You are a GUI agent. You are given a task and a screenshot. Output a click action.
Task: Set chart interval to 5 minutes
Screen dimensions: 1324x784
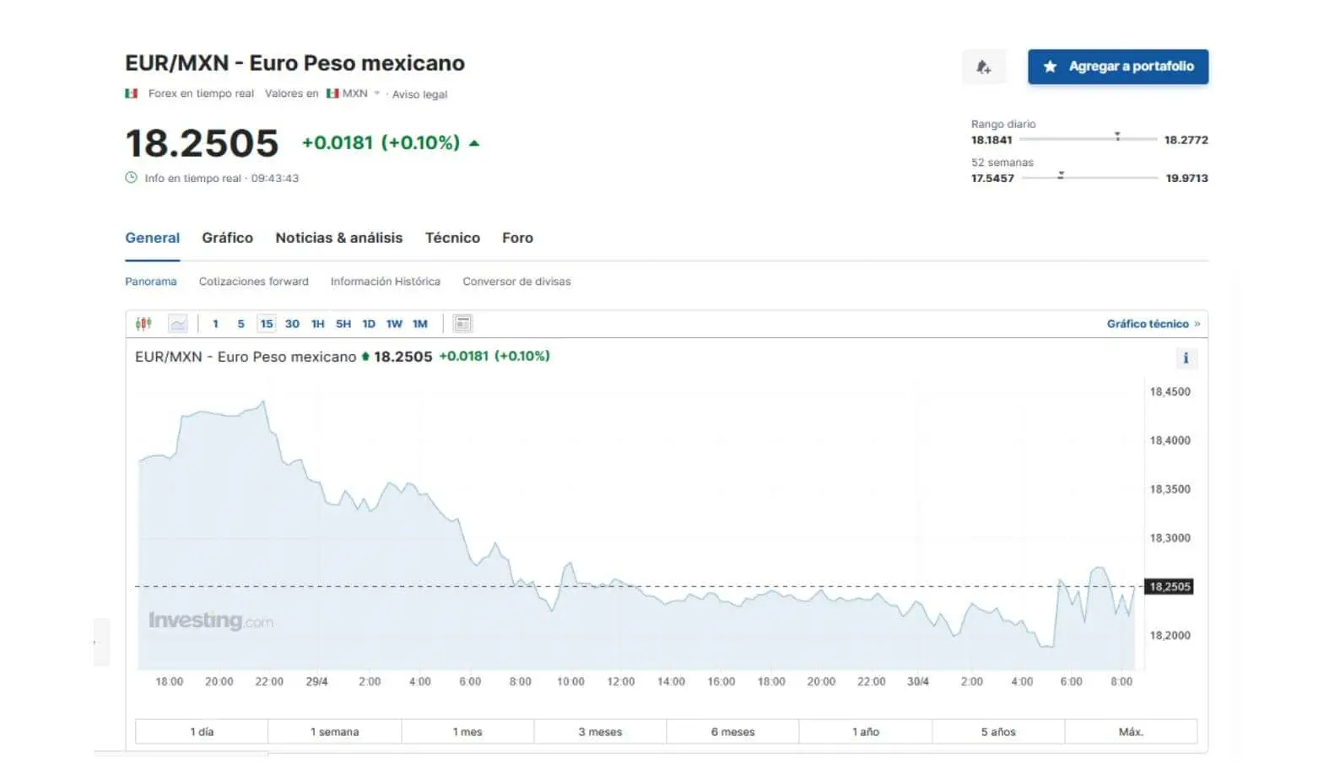[x=240, y=324]
